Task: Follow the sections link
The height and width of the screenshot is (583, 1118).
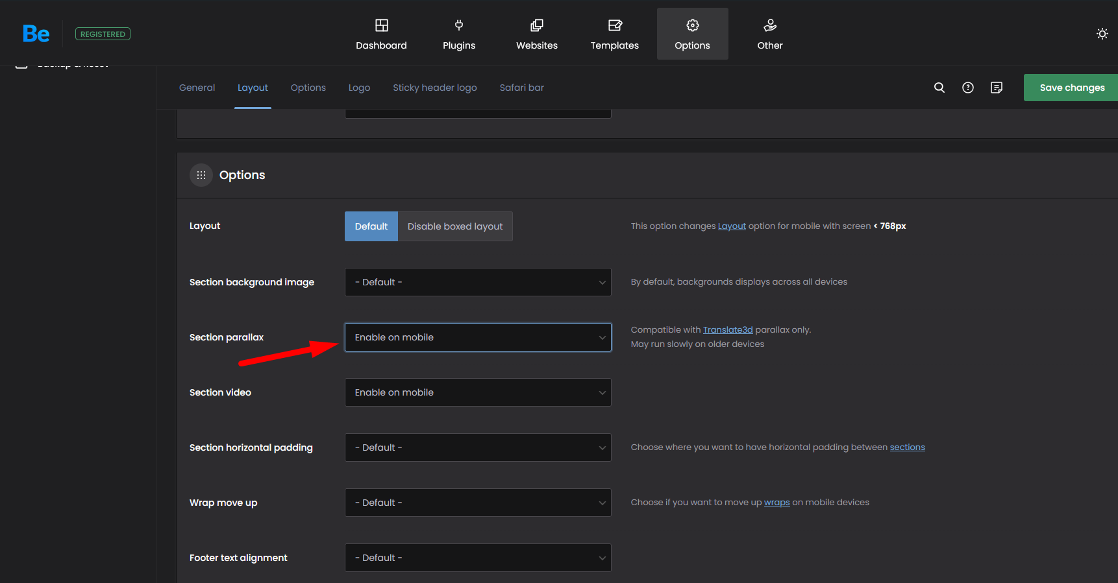Action: click(x=907, y=447)
